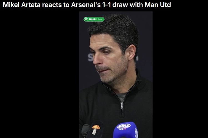Play the video by clicking its center

(x=116, y=75)
